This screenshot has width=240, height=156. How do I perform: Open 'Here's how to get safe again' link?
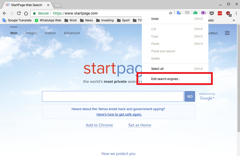(x=119, y=114)
